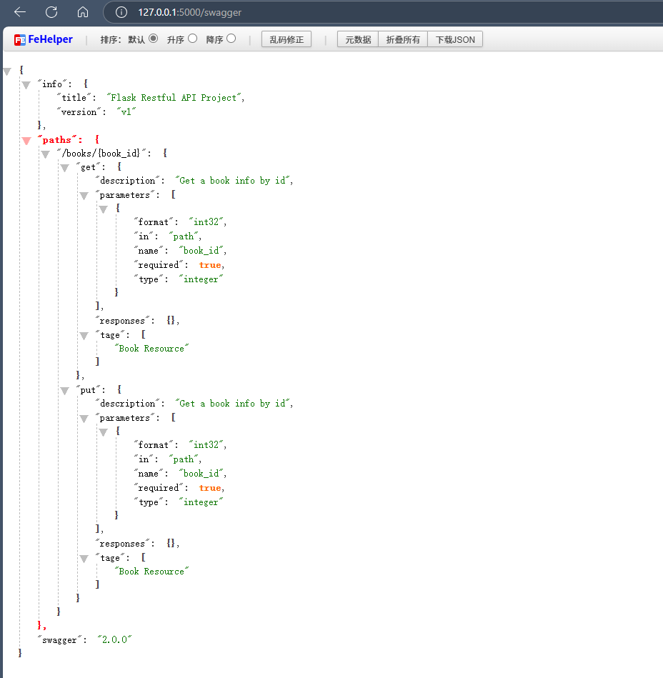The width and height of the screenshot is (663, 678).
Task: Click the "info" key text
Action: pos(52,84)
